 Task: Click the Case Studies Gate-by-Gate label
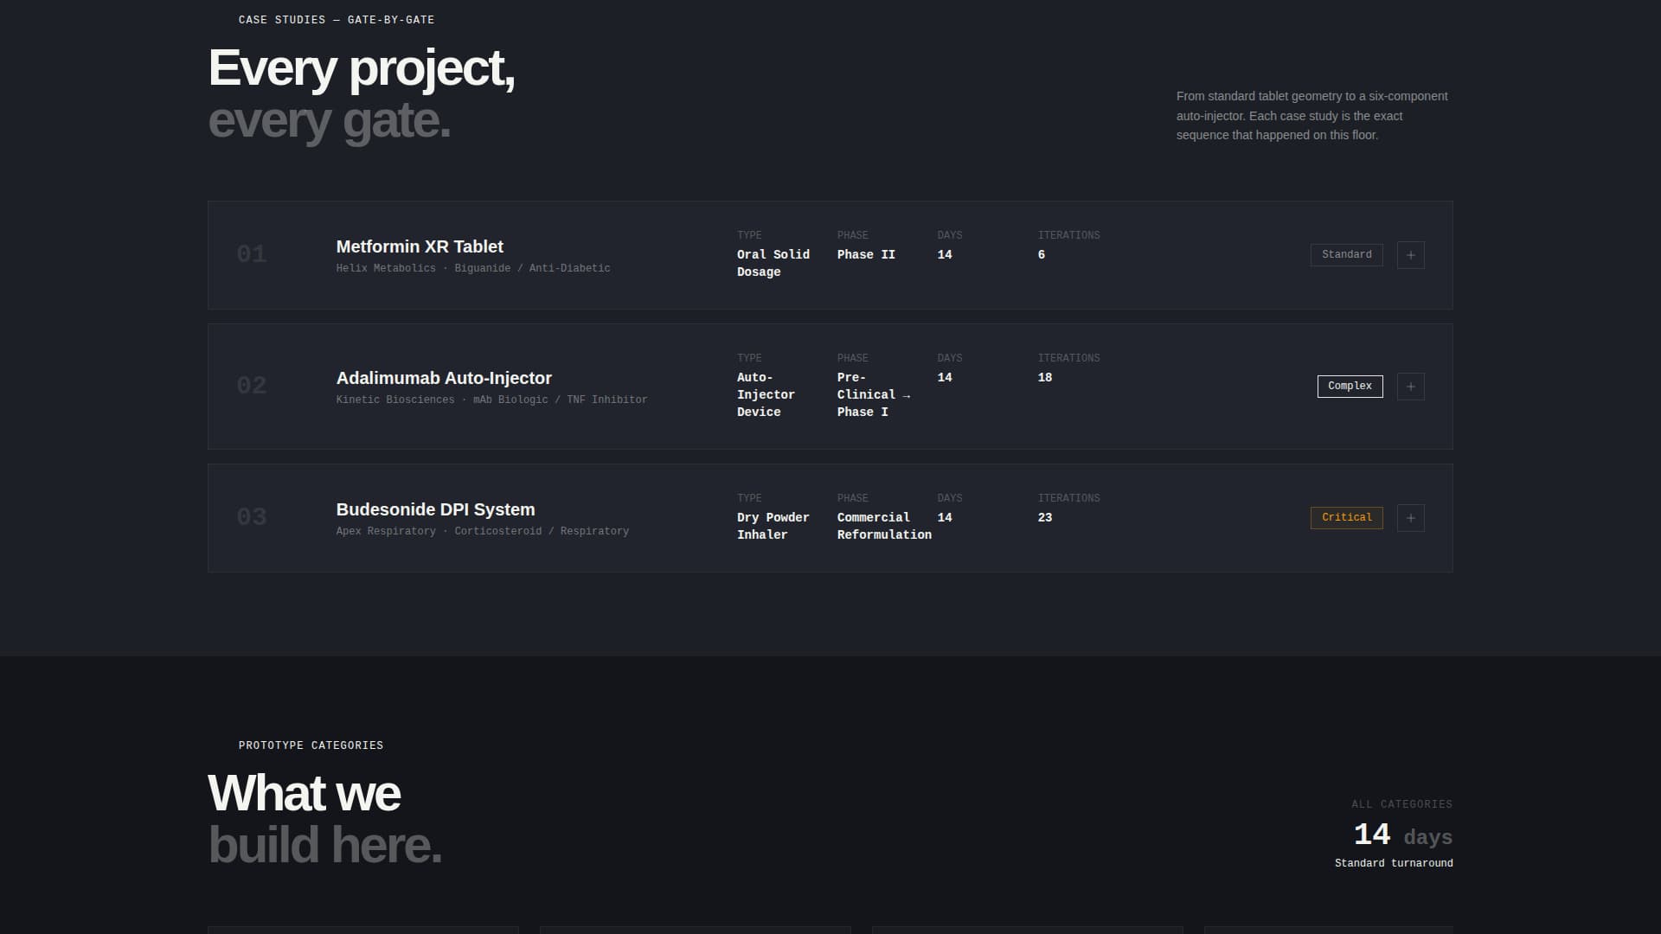337,20
